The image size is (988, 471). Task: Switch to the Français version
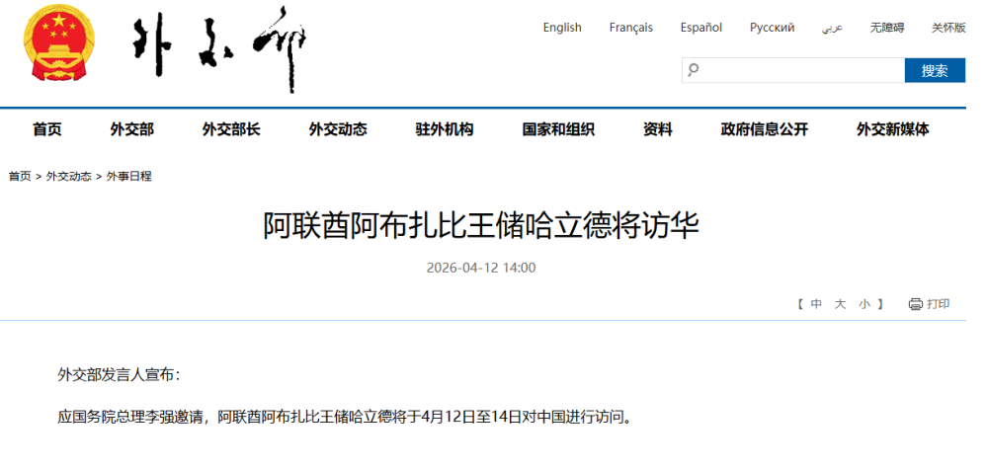tap(630, 28)
